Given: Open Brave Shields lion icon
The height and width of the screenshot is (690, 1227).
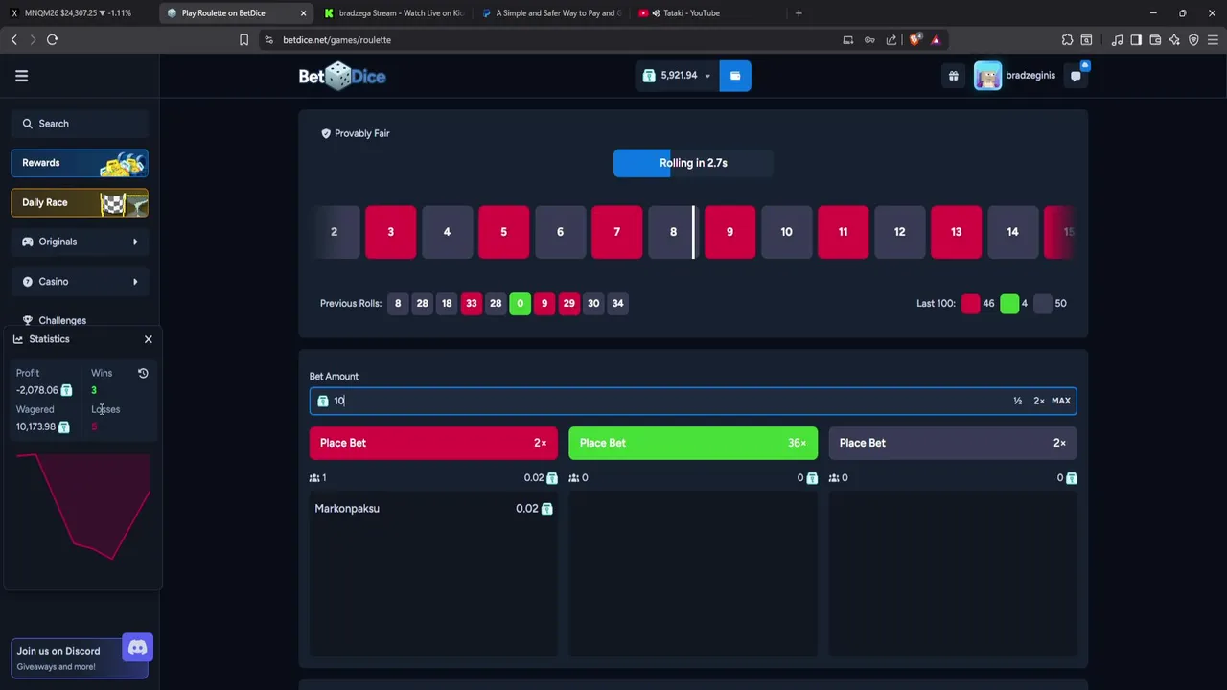Looking at the screenshot, I should pos(914,39).
